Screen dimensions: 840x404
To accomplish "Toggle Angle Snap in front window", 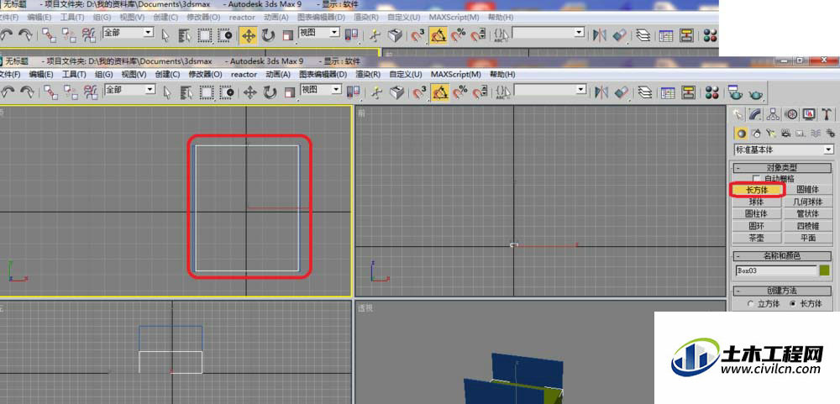I will pos(439,92).
